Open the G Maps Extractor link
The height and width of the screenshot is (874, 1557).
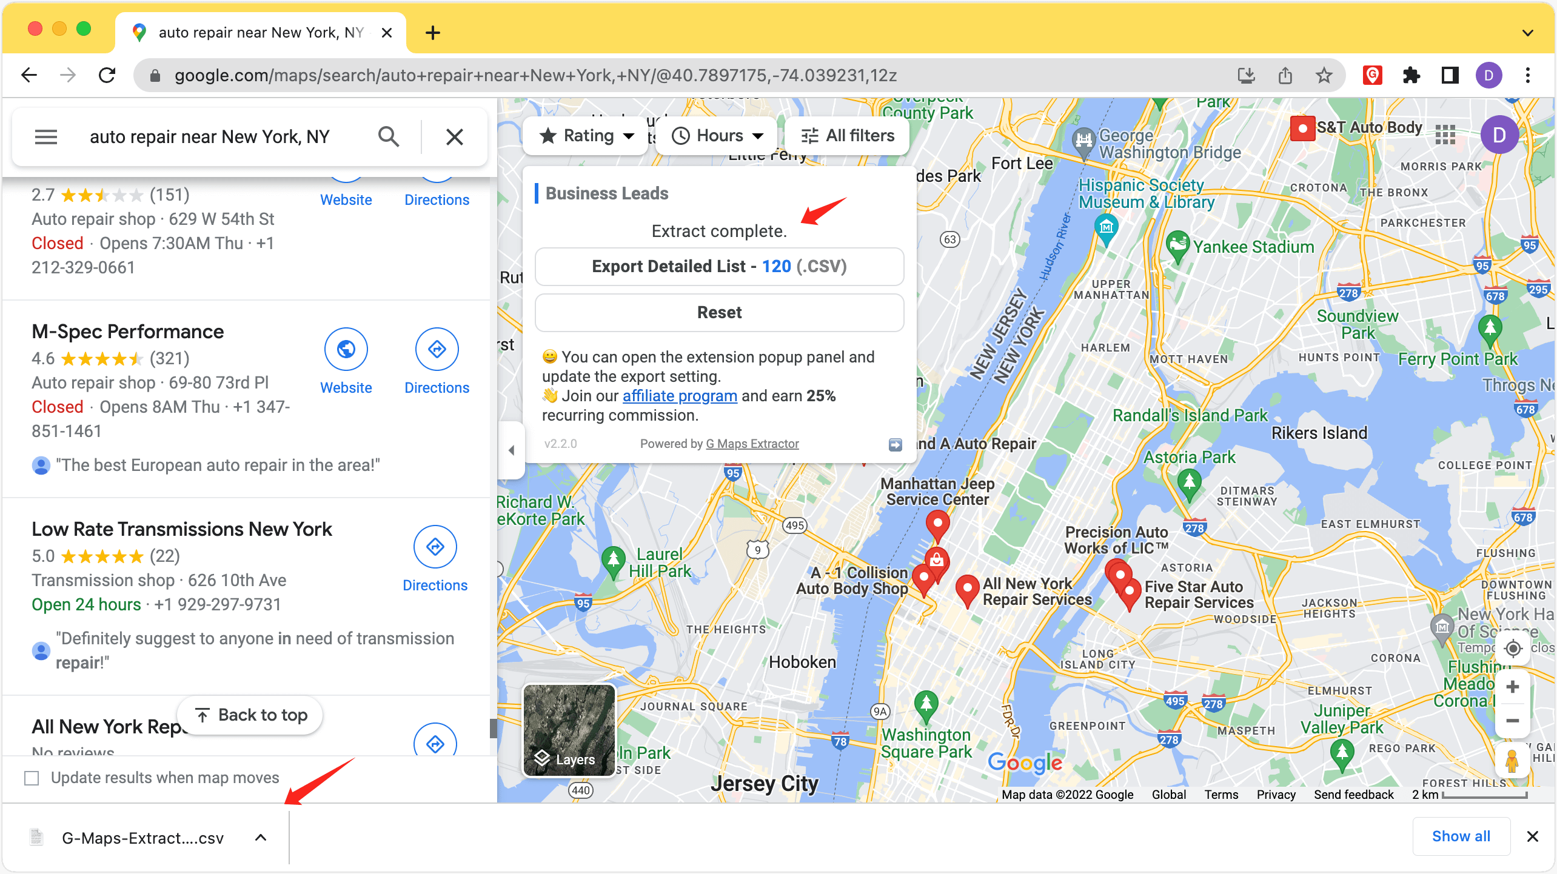pyautogui.click(x=752, y=444)
